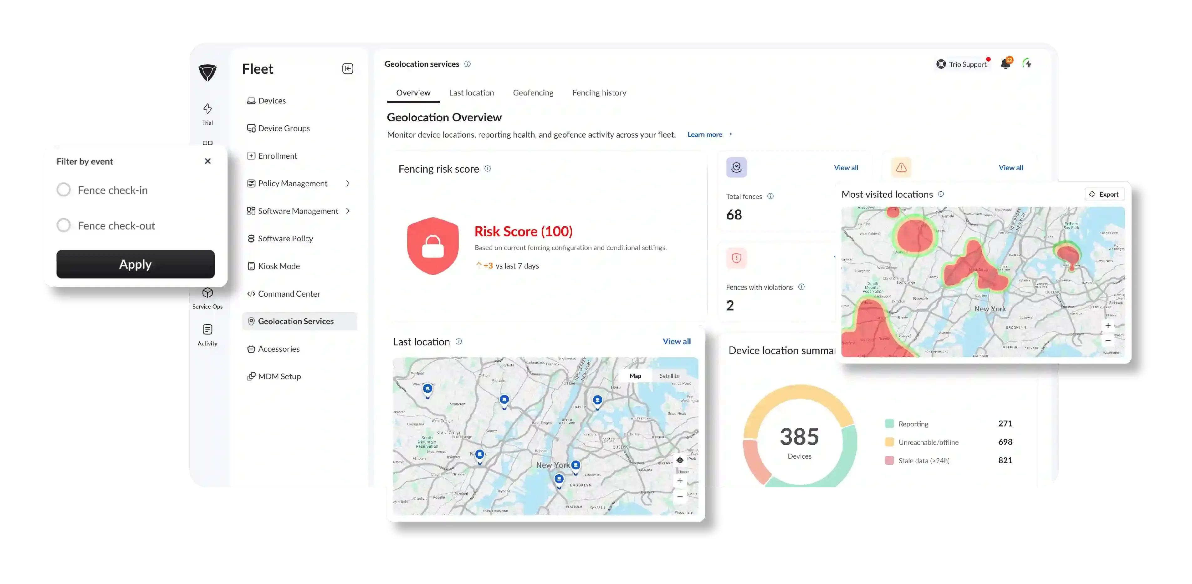
Task: Switch to the Overview tab
Action: pyautogui.click(x=413, y=93)
